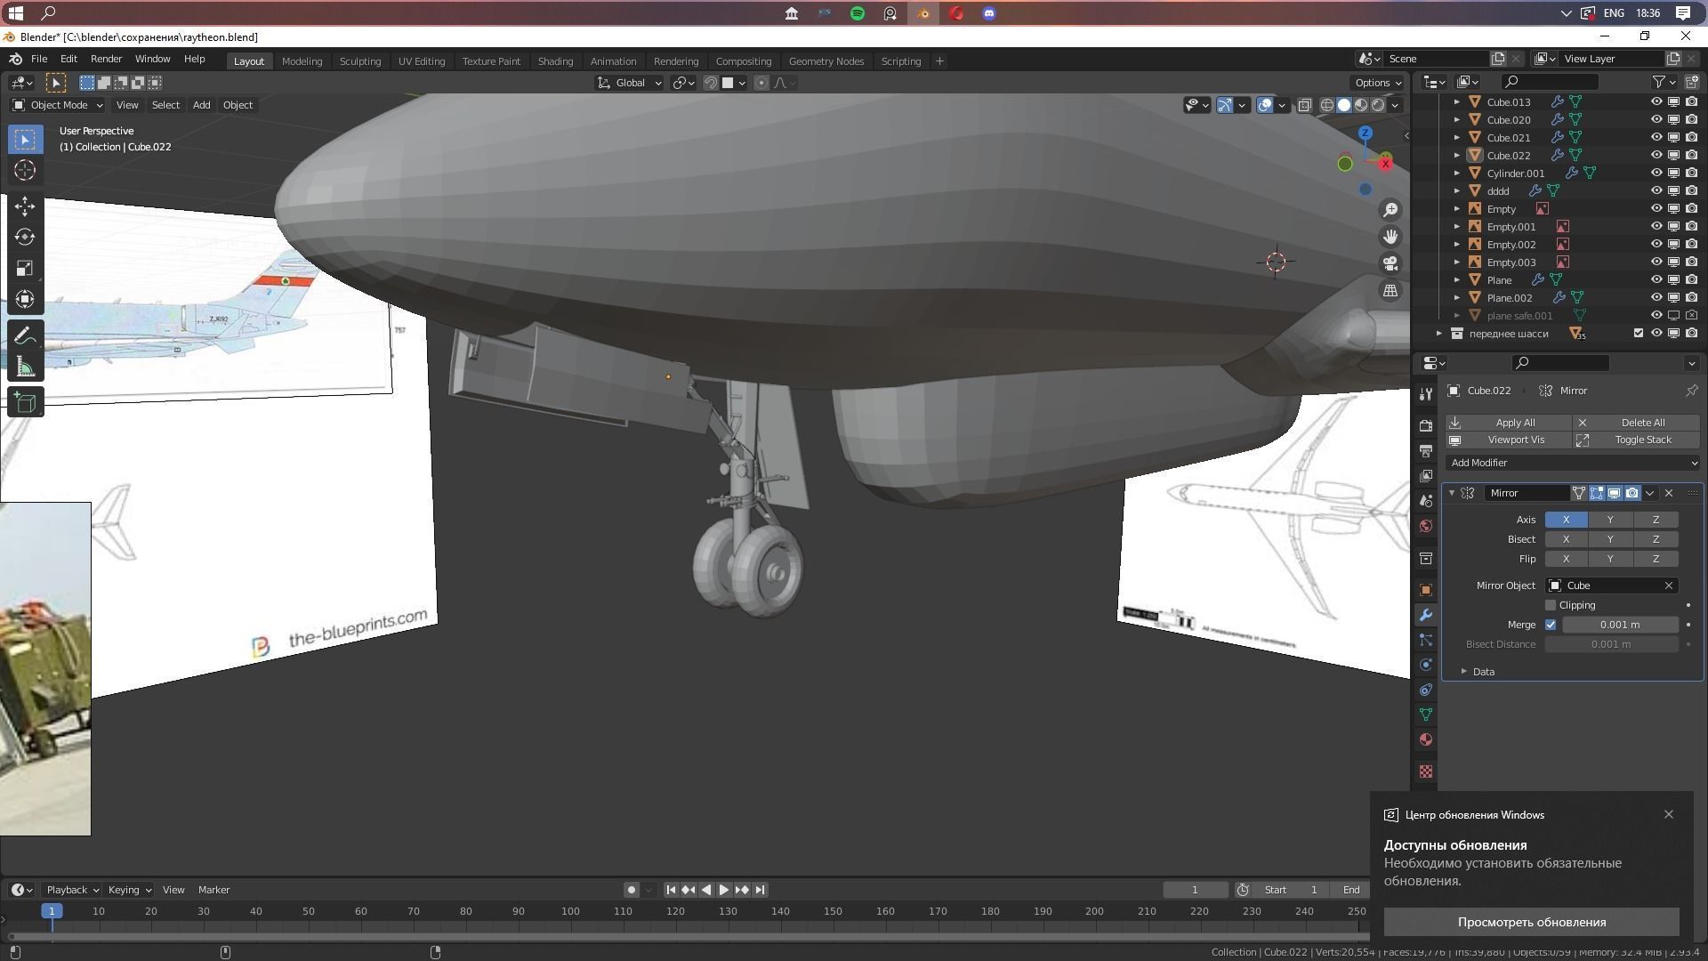
Task: Collapse the Mirror modifier panel
Action: tap(1452, 493)
